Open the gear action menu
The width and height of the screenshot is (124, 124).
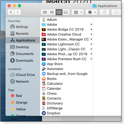[92, 12]
